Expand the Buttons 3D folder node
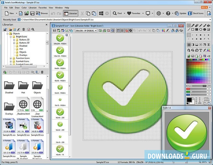The width and height of the screenshot is (213, 165). pos(14,43)
